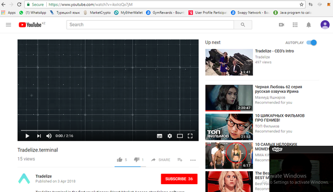Play the Tradelize.terminal video
The width and height of the screenshot is (333, 192).
pyautogui.click(x=27, y=136)
